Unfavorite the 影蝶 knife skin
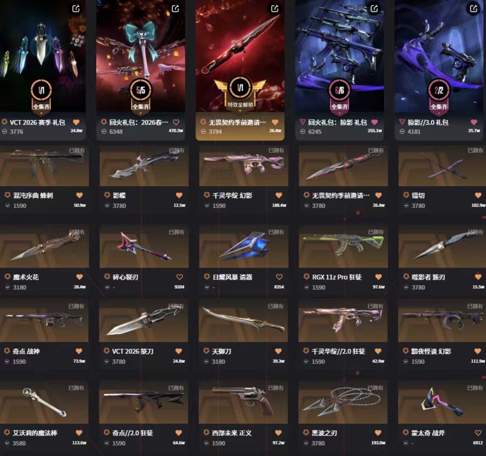 pos(179,195)
